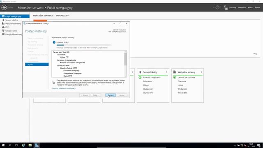263x148 pixels.
Task: Open the Windows Start menu
Action: 3,145
